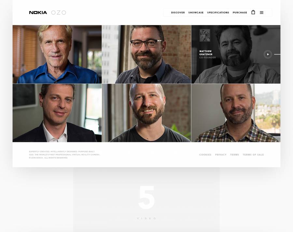Open the Cookies link in footer
Screen dimensions: 293x232
[205, 155]
